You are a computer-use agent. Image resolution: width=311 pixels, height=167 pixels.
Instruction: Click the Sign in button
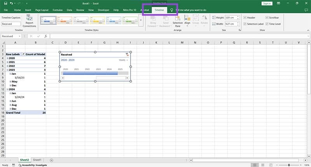click(266, 3)
